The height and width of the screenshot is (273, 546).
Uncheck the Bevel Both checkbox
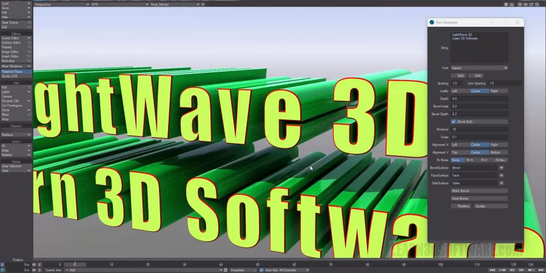coord(454,121)
